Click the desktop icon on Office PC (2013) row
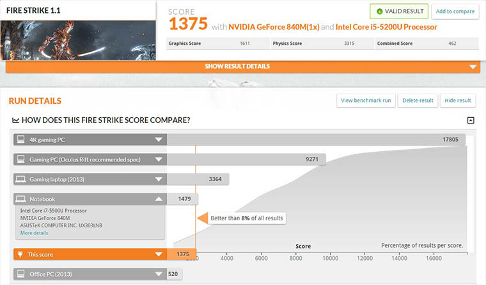The image size is (486, 285). [20, 274]
